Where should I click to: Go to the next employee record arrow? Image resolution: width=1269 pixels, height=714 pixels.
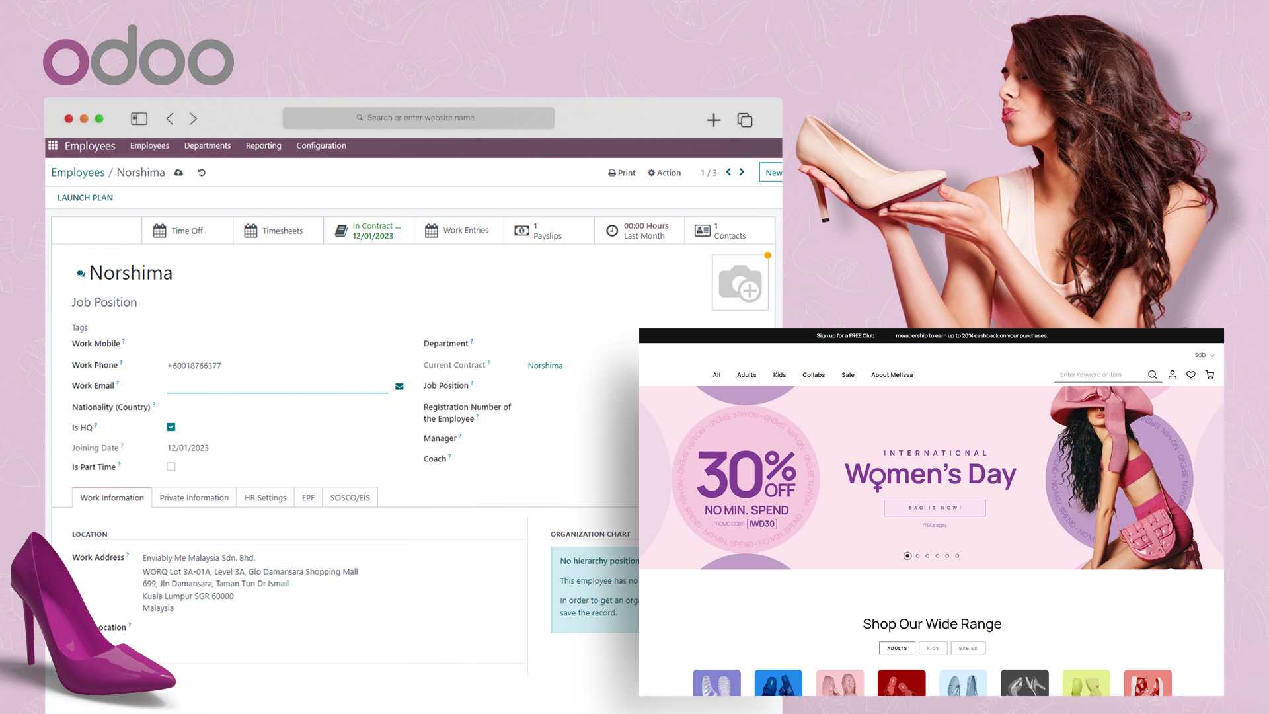[741, 172]
